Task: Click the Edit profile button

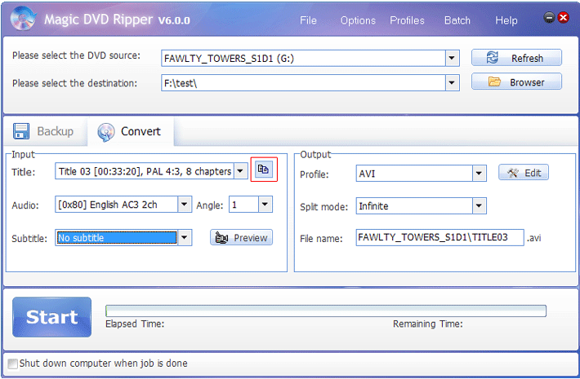Action: pos(524,173)
